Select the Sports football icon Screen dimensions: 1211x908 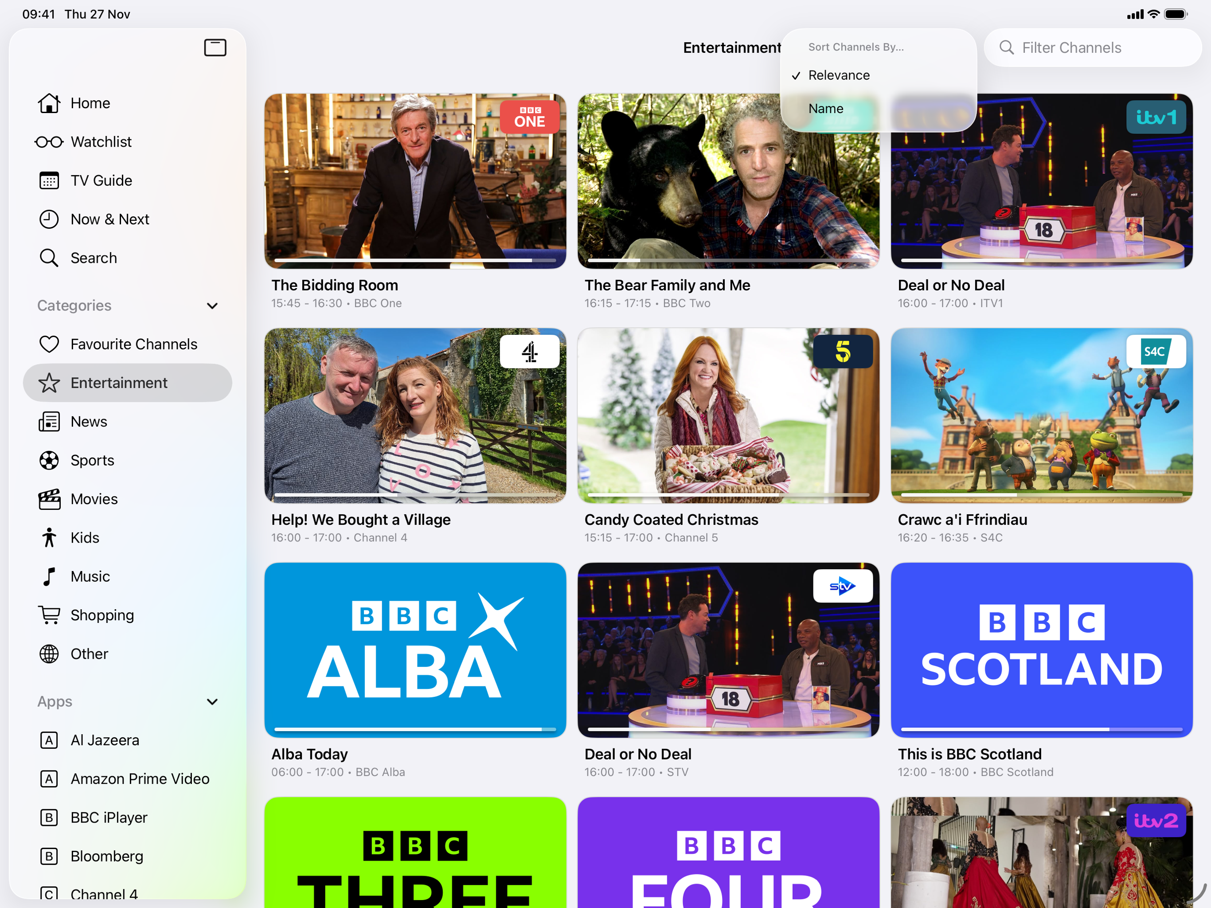click(x=49, y=461)
